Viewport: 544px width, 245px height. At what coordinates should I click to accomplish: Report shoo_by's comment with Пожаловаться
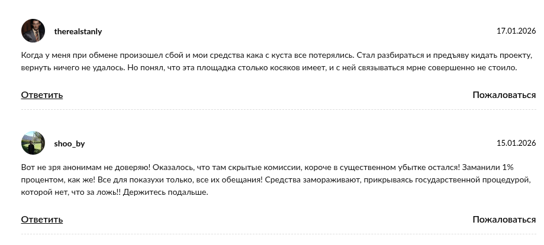[x=504, y=220]
